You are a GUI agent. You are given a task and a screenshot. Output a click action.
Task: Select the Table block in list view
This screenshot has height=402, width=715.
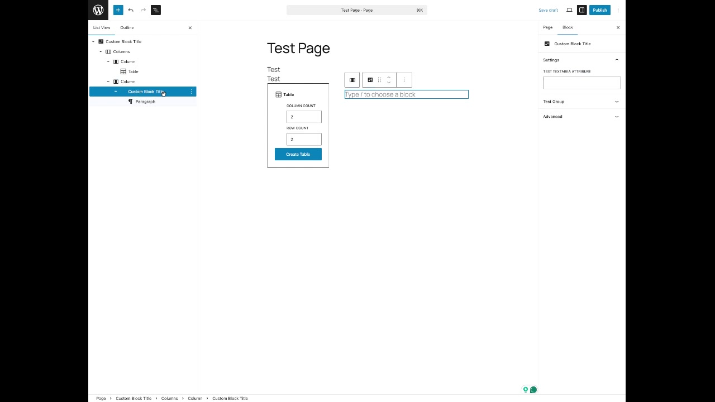pyautogui.click(x=133, y=71)
